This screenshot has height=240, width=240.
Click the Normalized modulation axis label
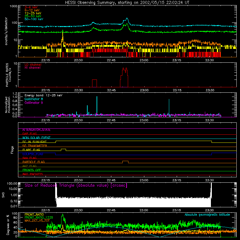click(7, 105)
